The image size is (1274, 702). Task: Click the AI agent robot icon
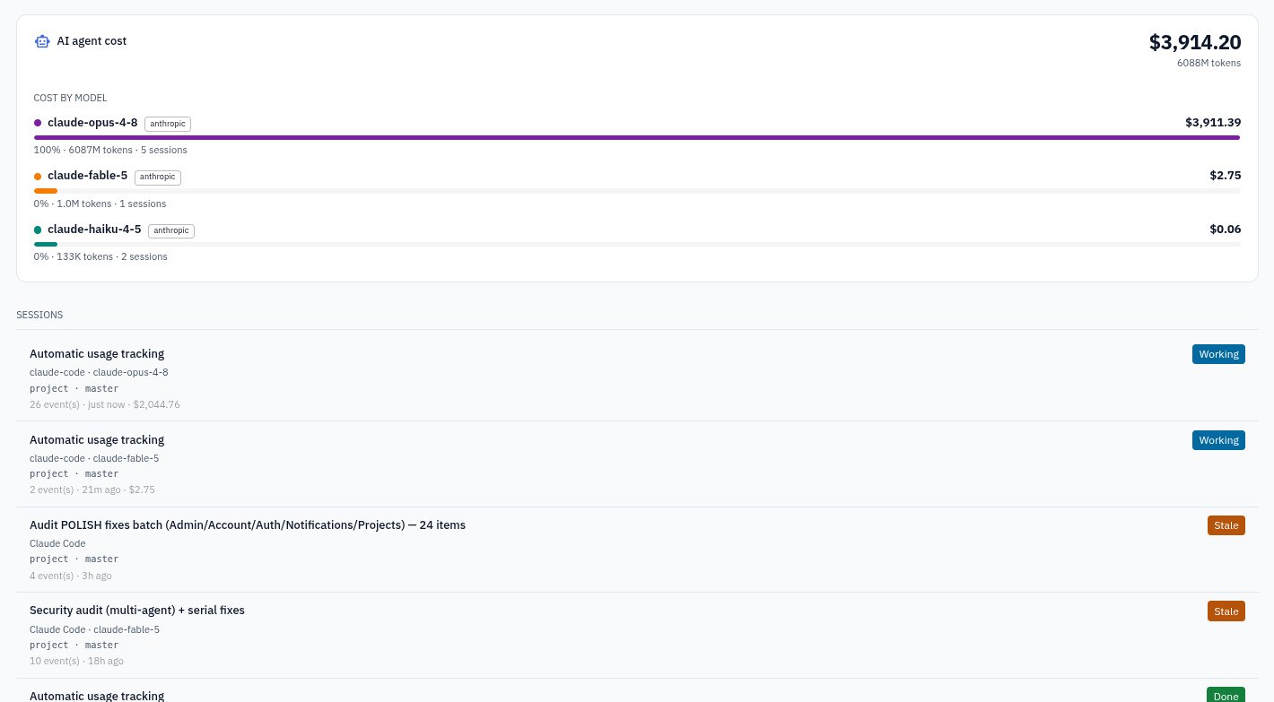[x=42, y=41]
